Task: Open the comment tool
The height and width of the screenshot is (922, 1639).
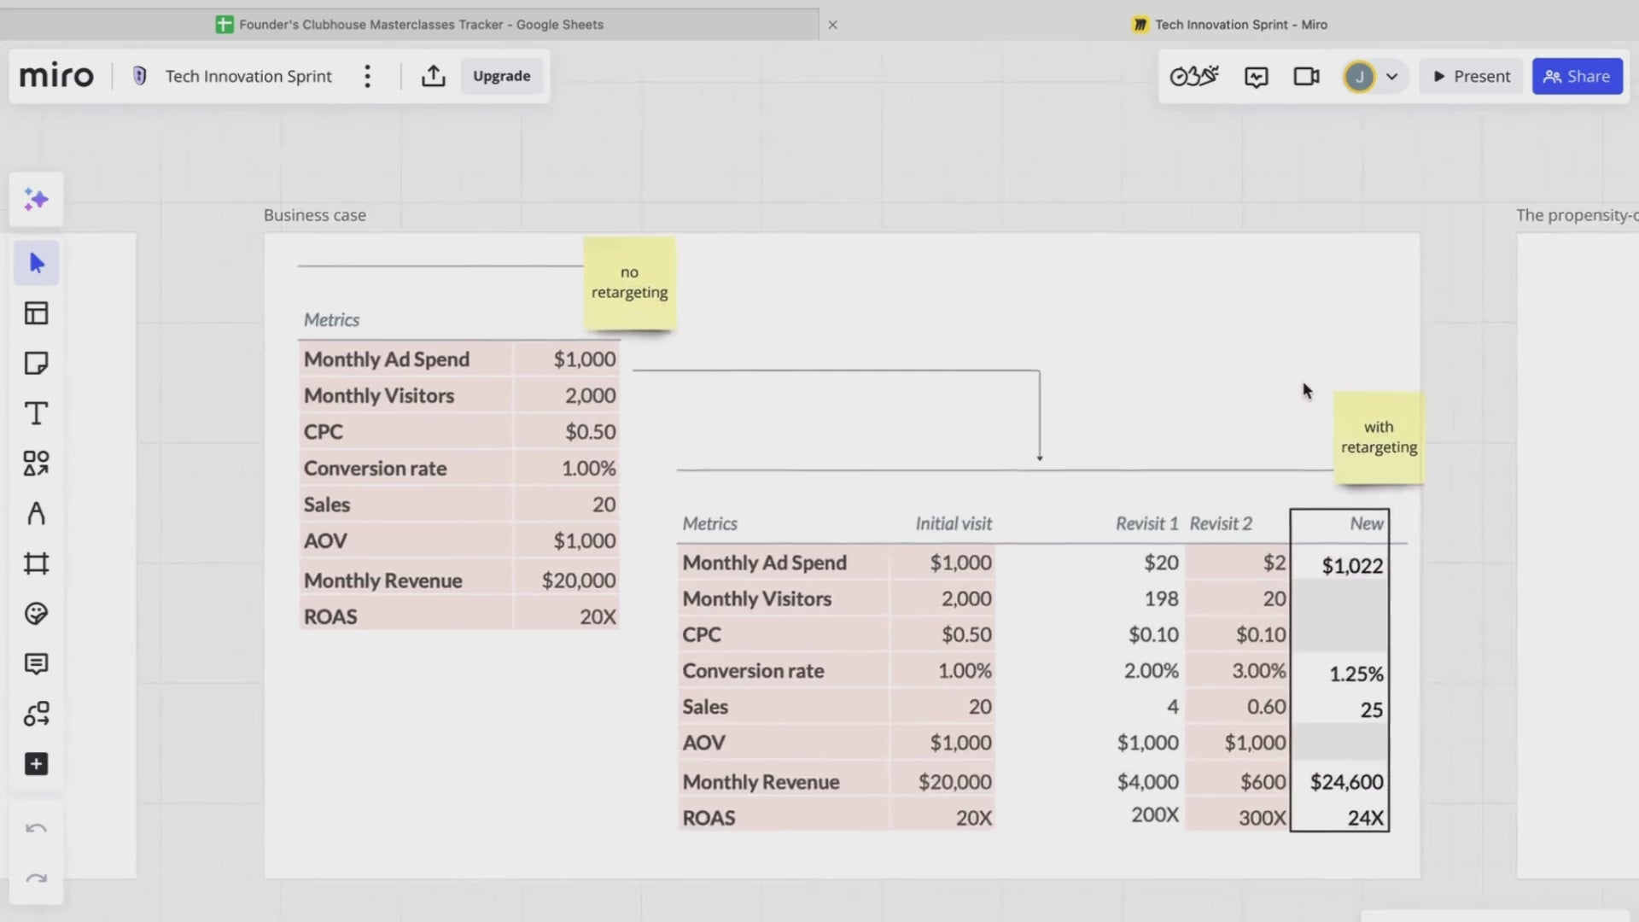Action: tap(36, 663)
